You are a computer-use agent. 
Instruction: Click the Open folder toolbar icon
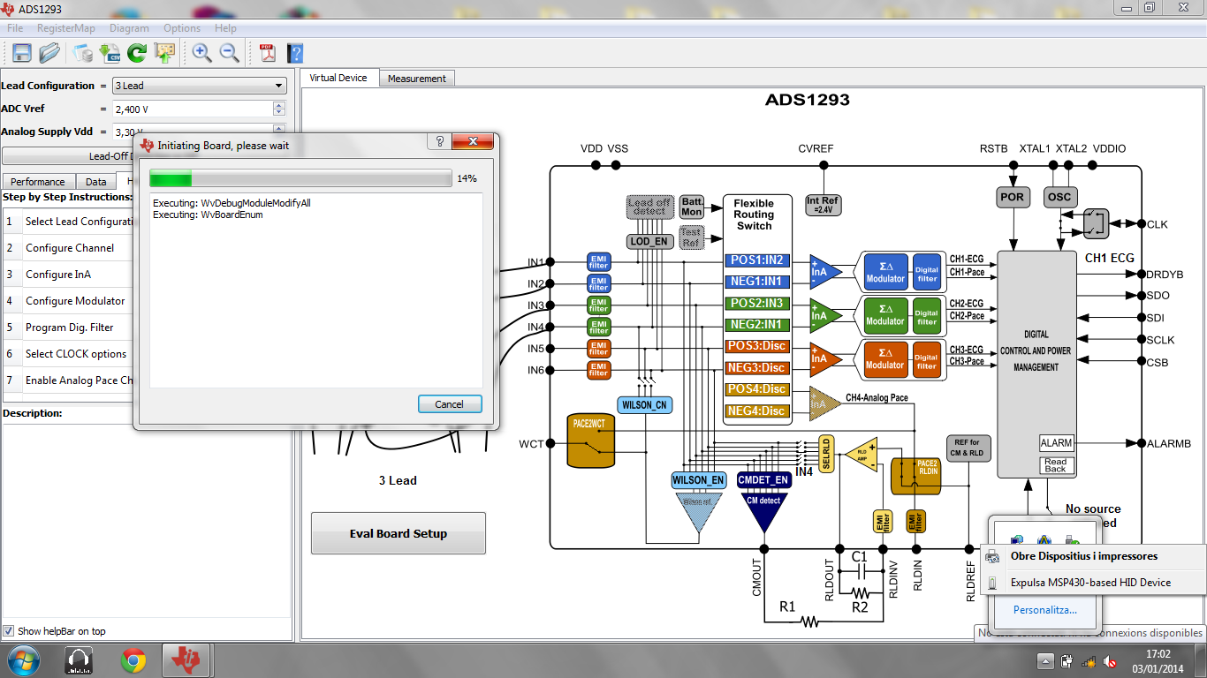click(x=49, y=53)
